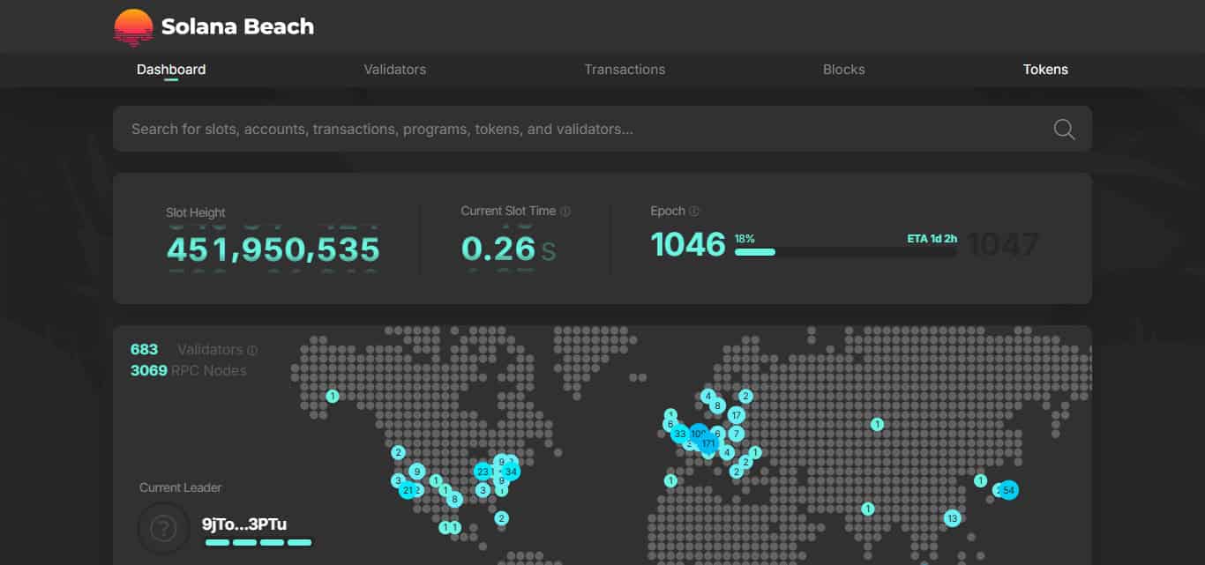Click the current epoch number 1046
The image size is (1205, 565).
[688, 244]
